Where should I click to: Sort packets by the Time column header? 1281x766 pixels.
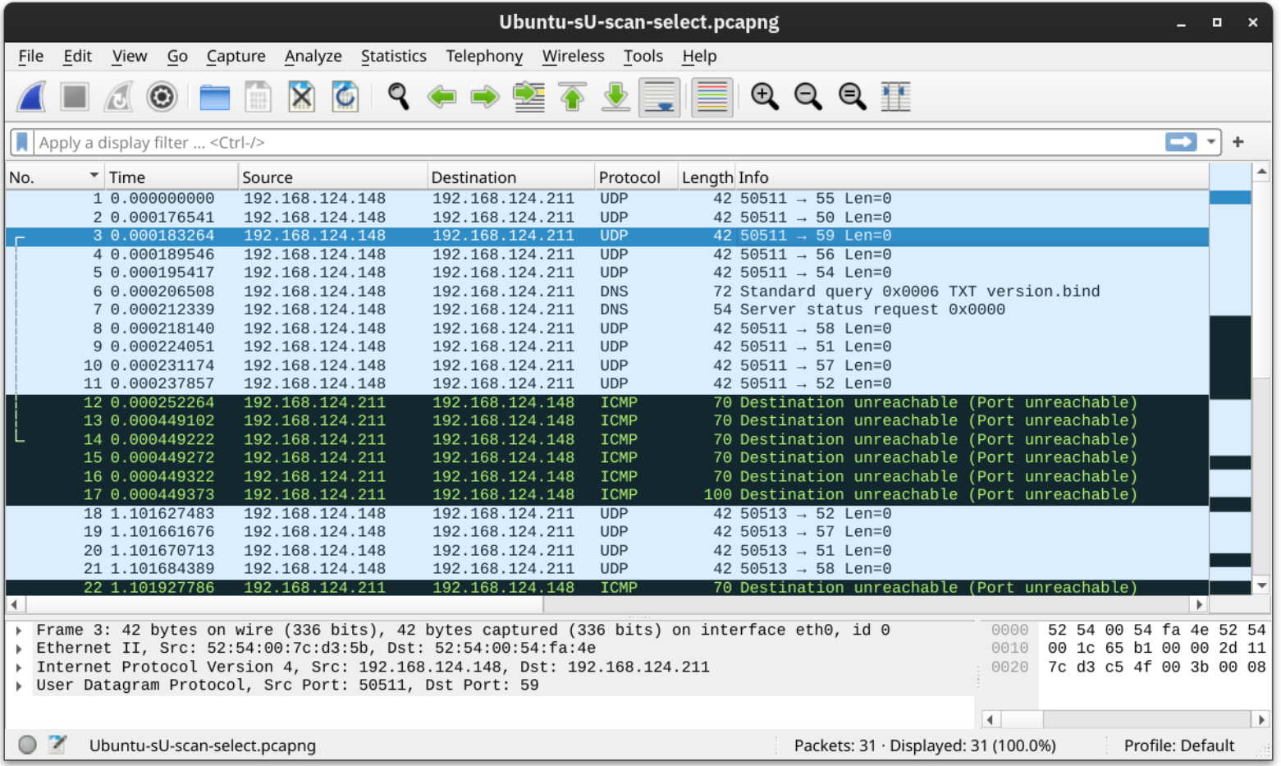(x=172, y=177)
